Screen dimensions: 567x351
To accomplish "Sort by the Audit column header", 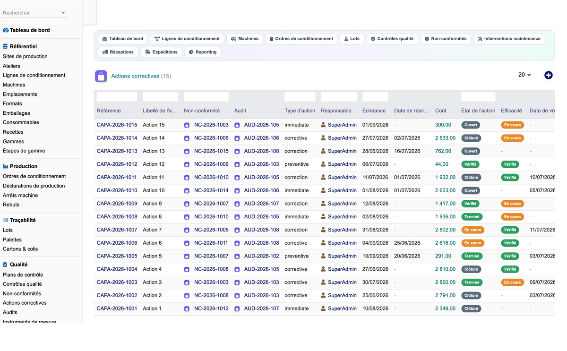I will coord(240,111).
